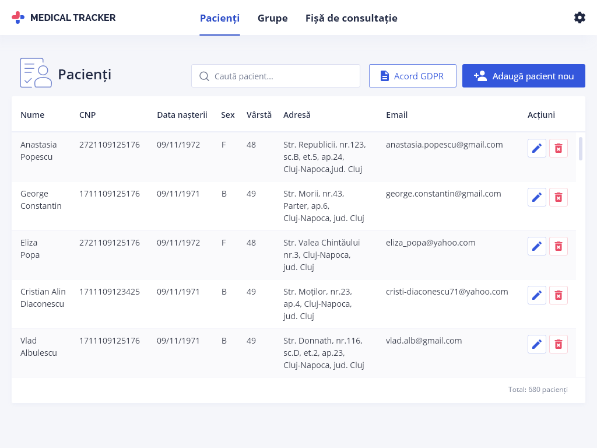Click email anastasia.popescu@gmail.com
Screen dimensions: 597x448
click(x=444, y=145)
